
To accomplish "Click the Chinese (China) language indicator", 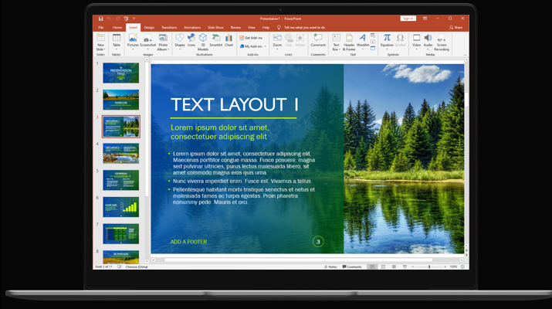I will [x=137, y=267].
